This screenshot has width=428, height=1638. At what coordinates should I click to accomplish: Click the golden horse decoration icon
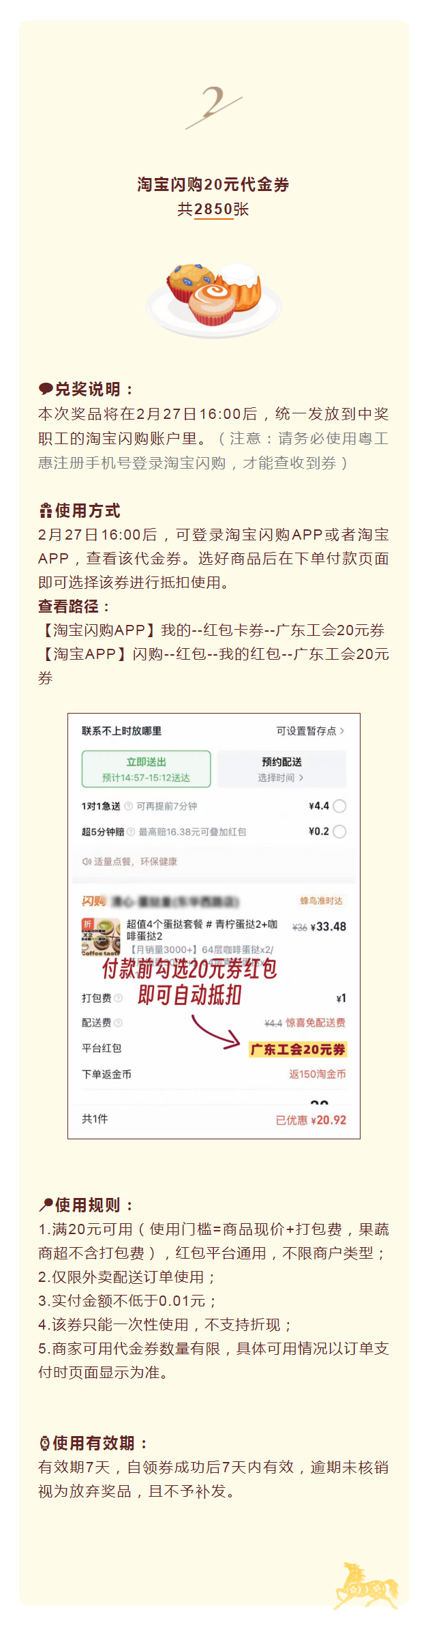point(366,1585)
